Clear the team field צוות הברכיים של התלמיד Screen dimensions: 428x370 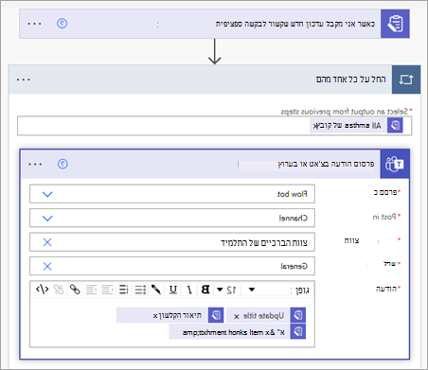47,242
